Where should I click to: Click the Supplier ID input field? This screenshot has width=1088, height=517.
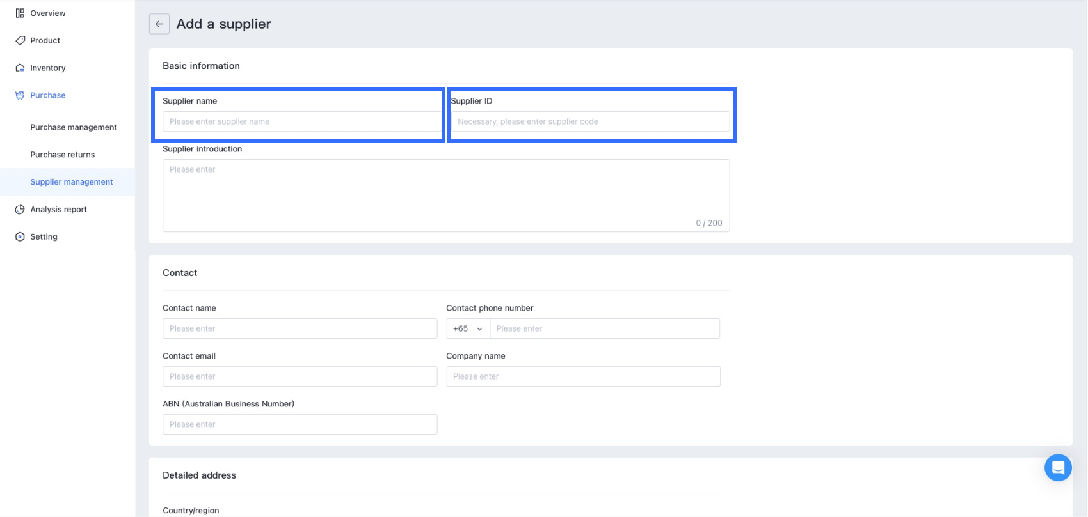pyautogui.click(x=589, y=121)
